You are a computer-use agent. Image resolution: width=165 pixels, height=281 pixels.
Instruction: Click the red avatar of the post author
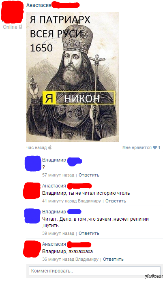pyautogui.click(x=12, y=13)
